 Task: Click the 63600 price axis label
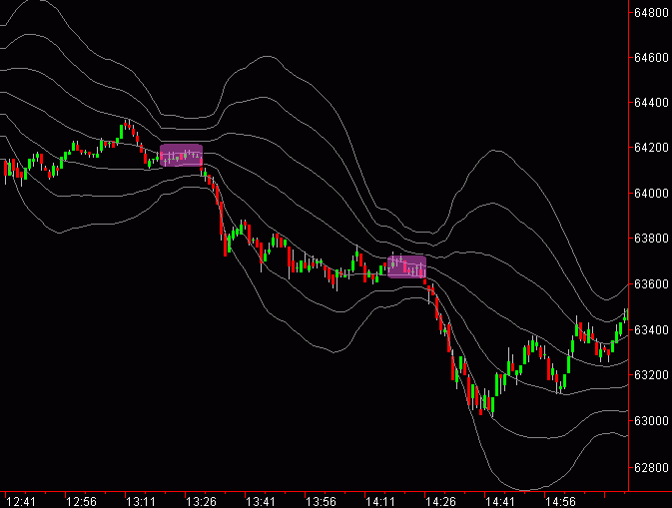point(651,284)
